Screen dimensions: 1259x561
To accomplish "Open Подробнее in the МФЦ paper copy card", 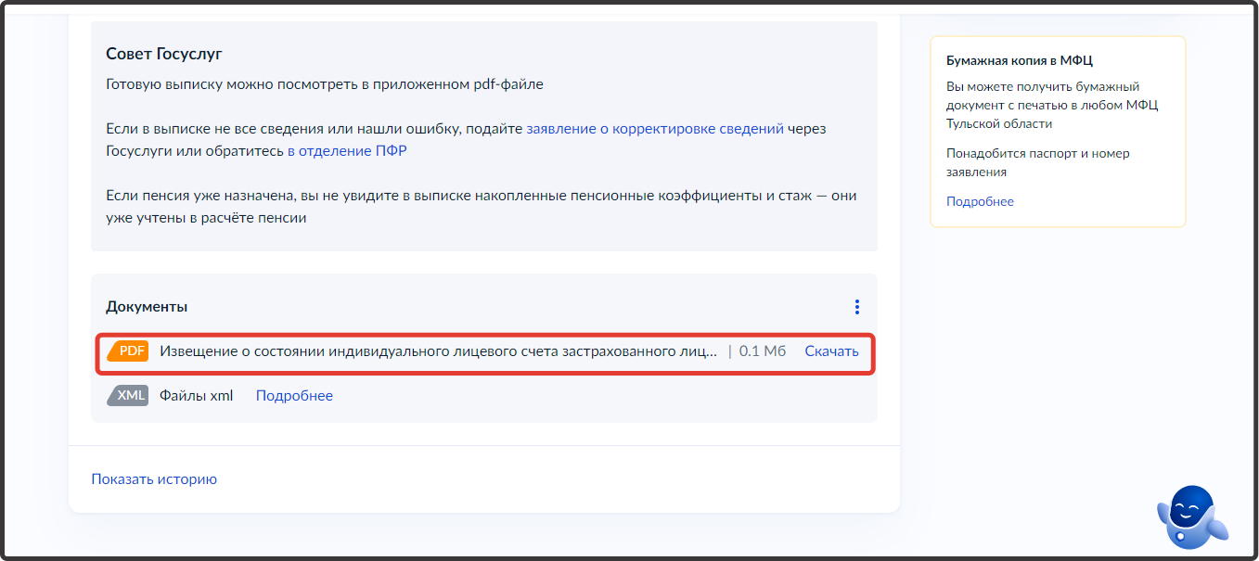I will [980, 201].
